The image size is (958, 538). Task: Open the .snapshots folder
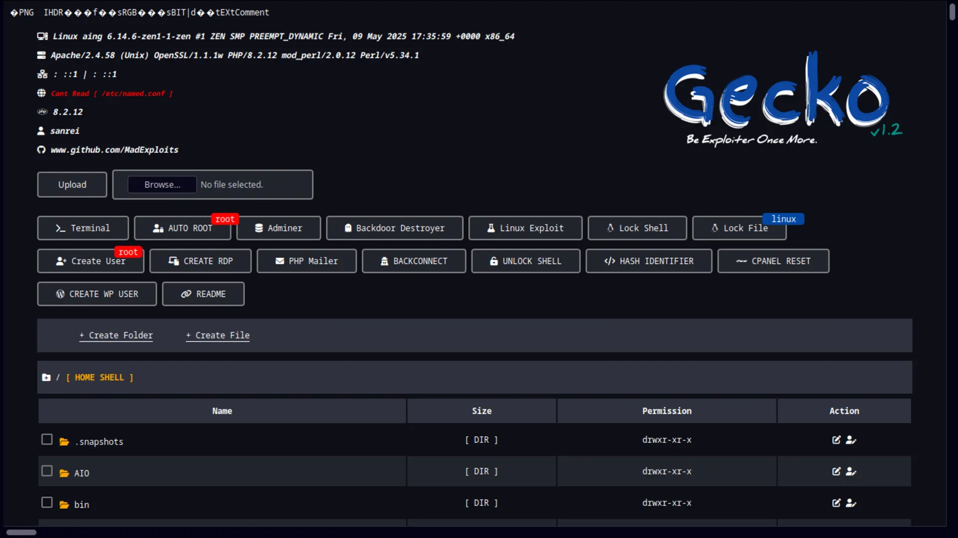tap(99, 442)
